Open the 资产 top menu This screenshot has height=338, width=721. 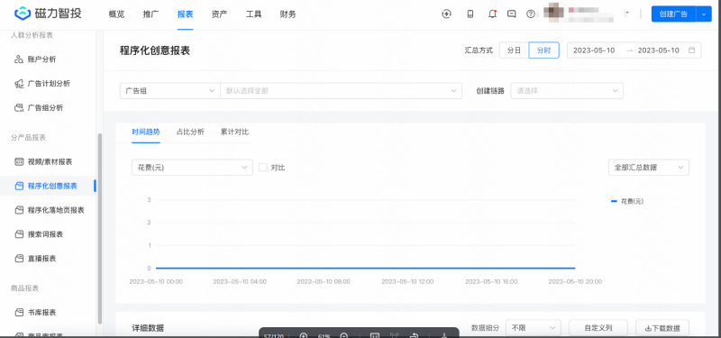tap(219, 14)
